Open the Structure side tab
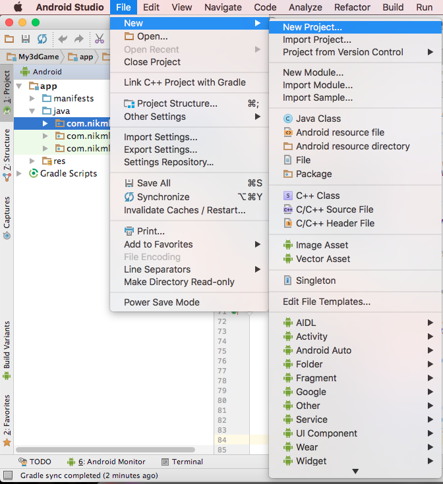This screenshot has width=443, height=484. pos(7,155)
